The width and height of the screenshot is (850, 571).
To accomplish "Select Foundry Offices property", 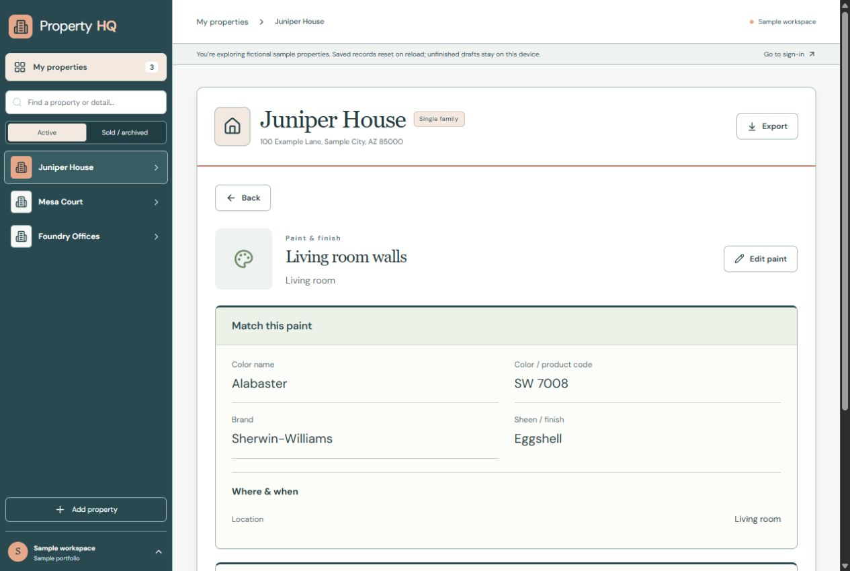I will [x=86, y=236].
